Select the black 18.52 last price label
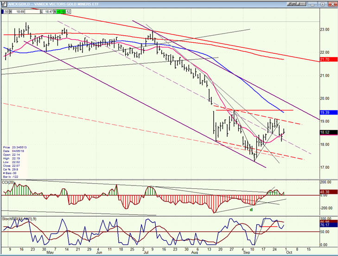 328,132
